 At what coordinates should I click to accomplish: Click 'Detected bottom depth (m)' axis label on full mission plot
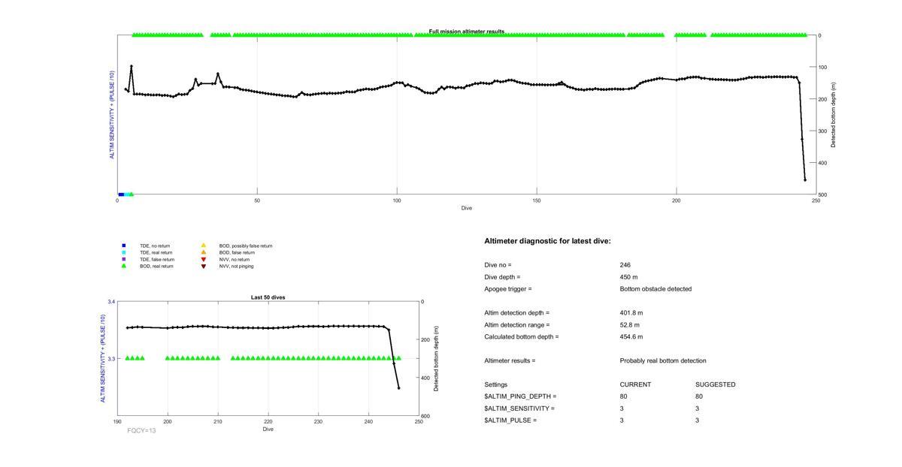(x=834, y=115)
